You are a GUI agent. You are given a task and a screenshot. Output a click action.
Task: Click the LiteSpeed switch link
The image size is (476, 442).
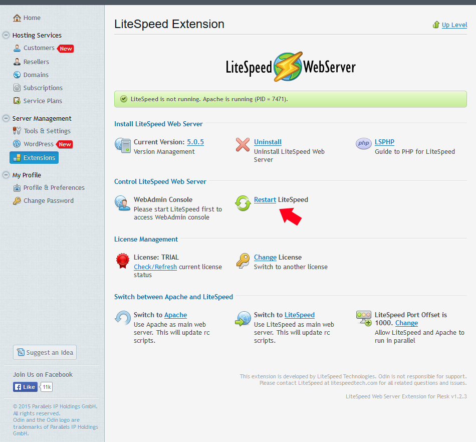tap(299, 315)
